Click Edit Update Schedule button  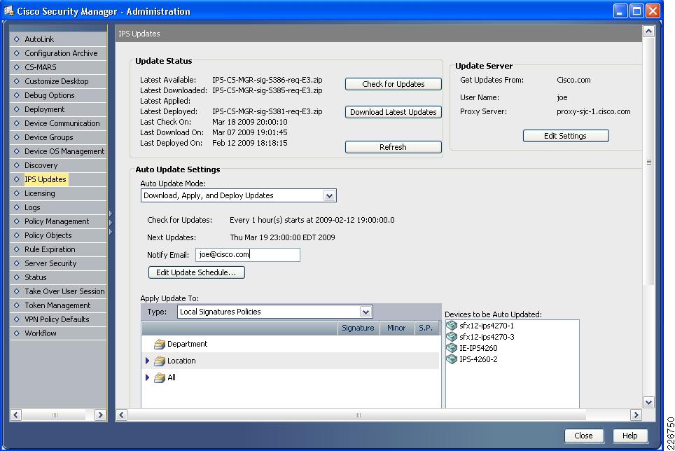(196, 272)
